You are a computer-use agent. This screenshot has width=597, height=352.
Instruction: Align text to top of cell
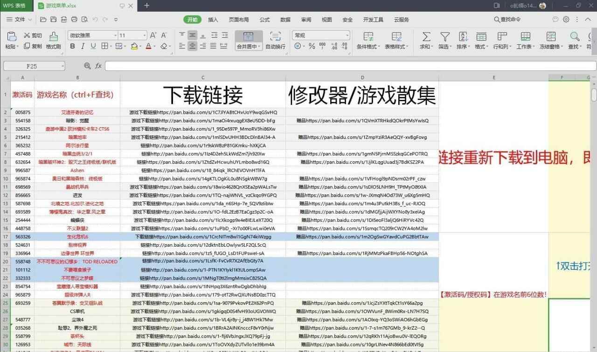tap(182, 35)
